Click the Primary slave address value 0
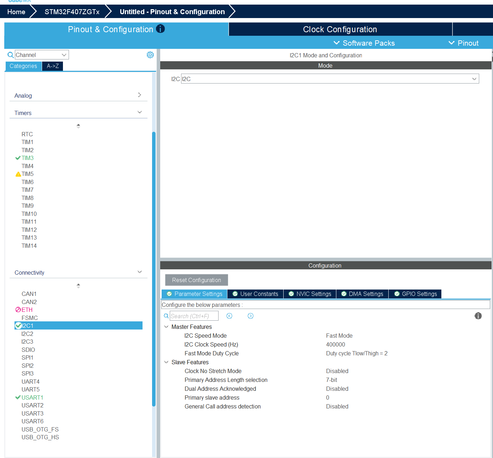The height and width of the screenshot is (458, 493). (x=327, y=397)
